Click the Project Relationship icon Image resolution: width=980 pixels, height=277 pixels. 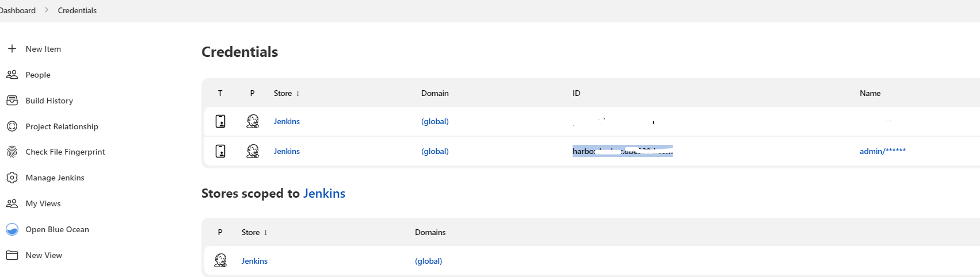click(12, 126)
